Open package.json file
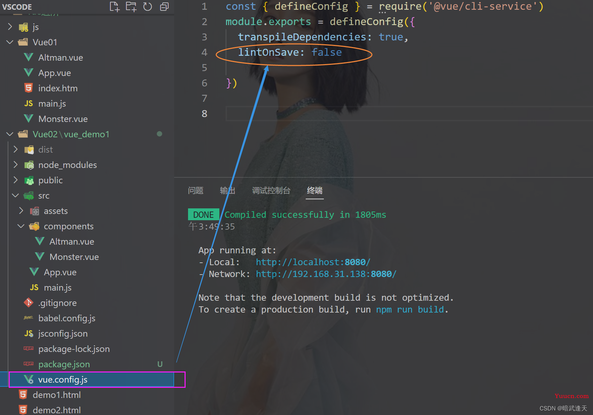Screen dimensions: 593x415 pos(64,364)
